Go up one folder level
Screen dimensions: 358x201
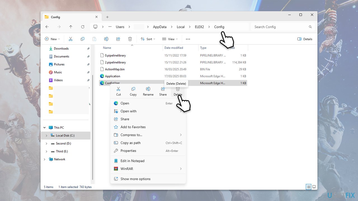(71, 27)
